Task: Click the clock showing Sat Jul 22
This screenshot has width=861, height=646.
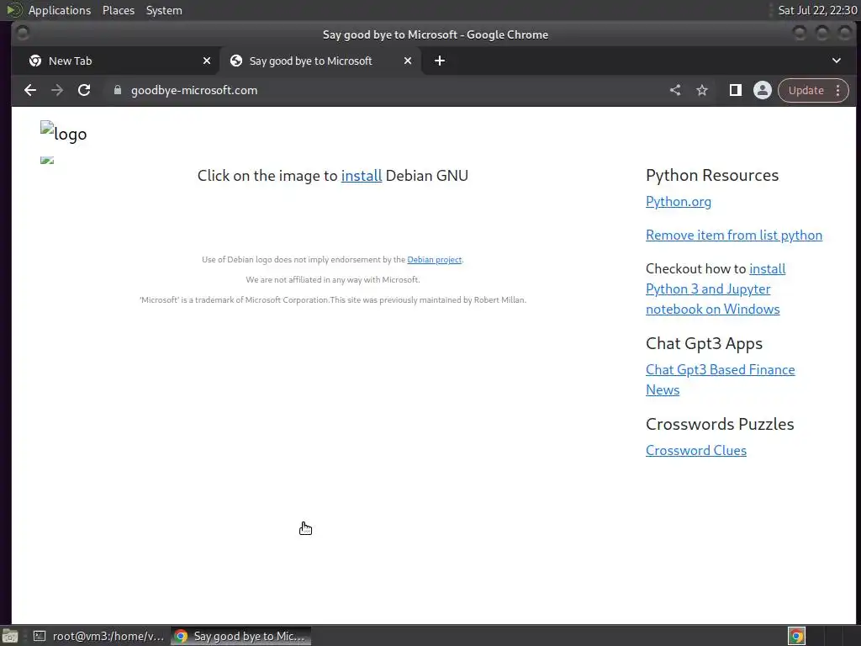Action: click(x=817, y=10)
